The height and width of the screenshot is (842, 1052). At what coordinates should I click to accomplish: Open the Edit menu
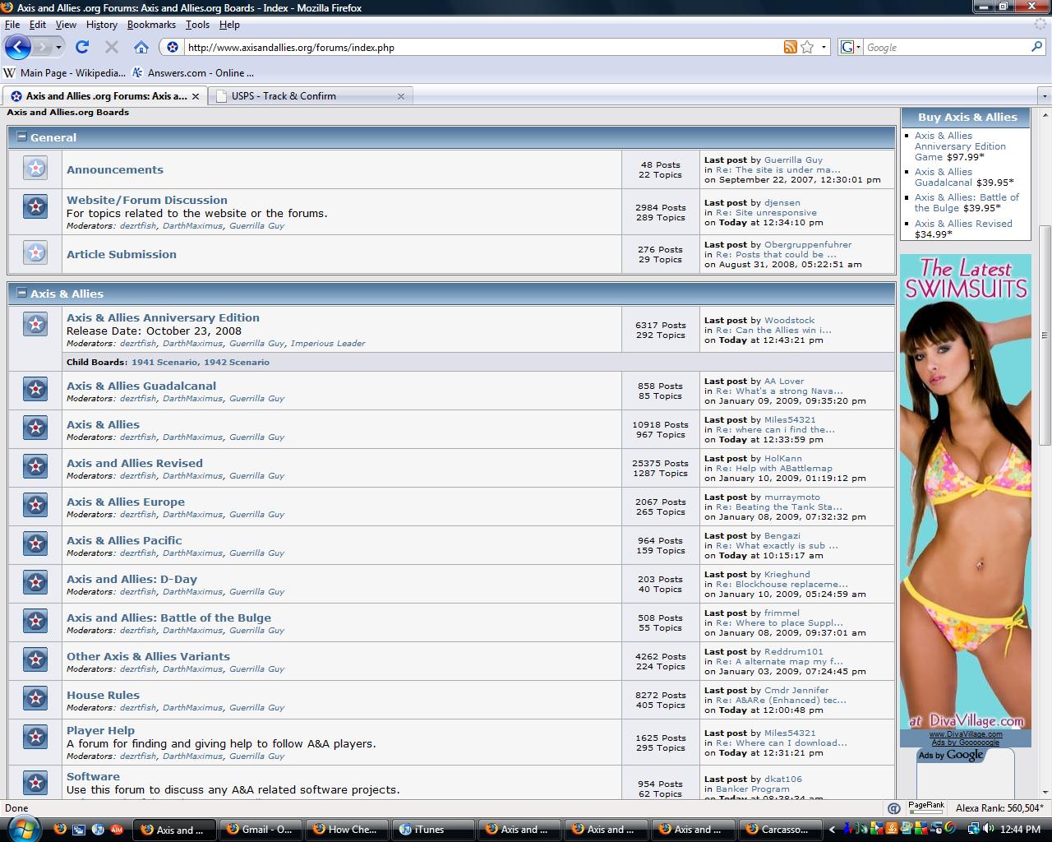click(x=38, y=25)
